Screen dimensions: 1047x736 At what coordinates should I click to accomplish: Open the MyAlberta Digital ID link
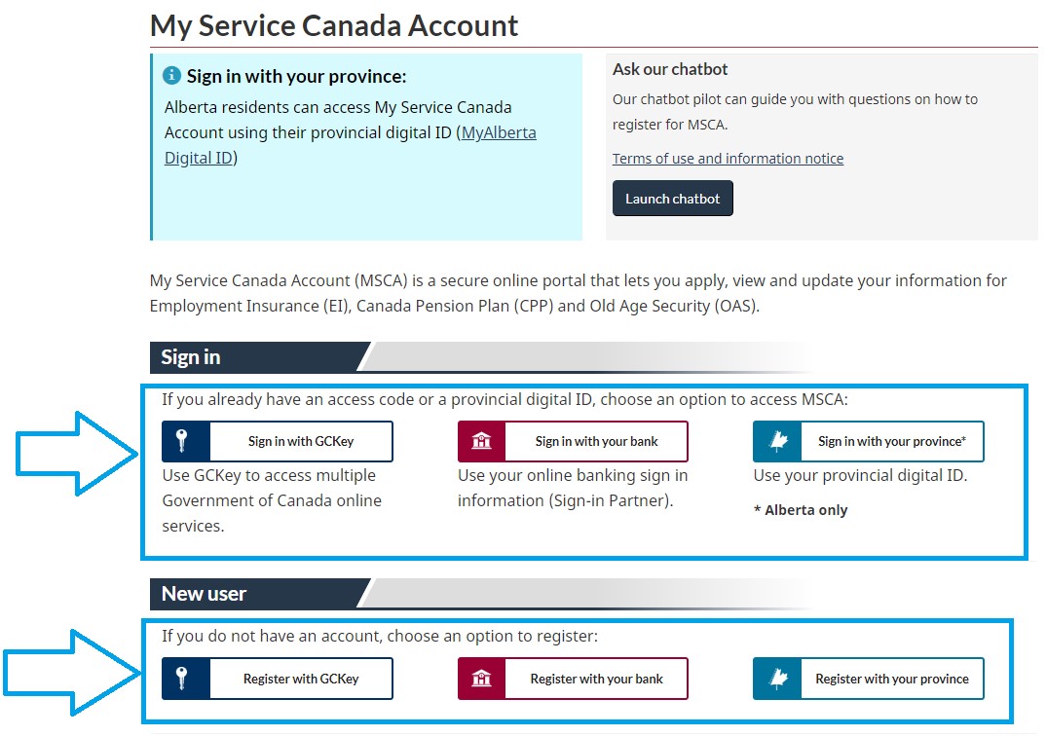(x=499, y=132)
